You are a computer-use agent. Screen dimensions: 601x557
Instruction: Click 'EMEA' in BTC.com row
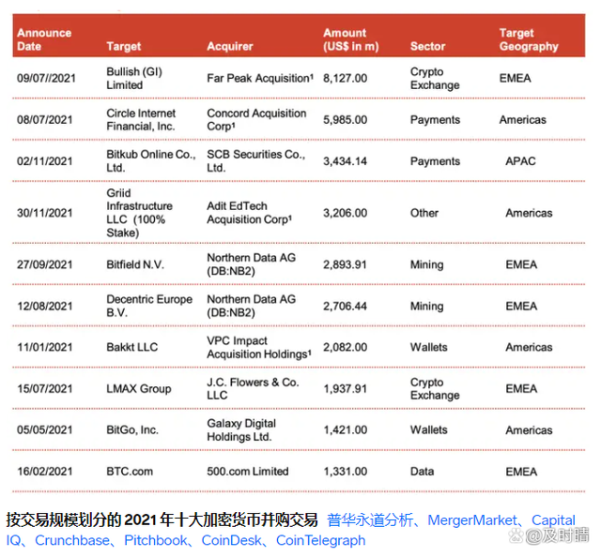(x=521, y=472)
